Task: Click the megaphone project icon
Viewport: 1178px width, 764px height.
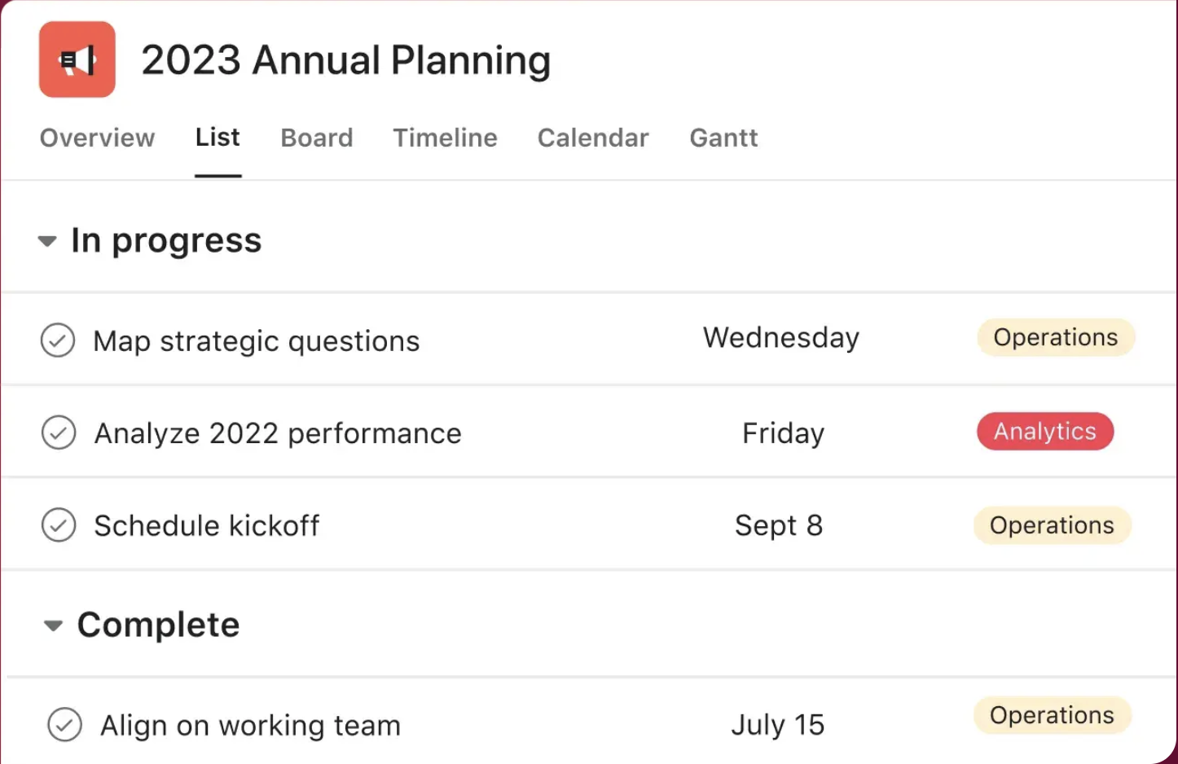Action: (x=77, y=59)
